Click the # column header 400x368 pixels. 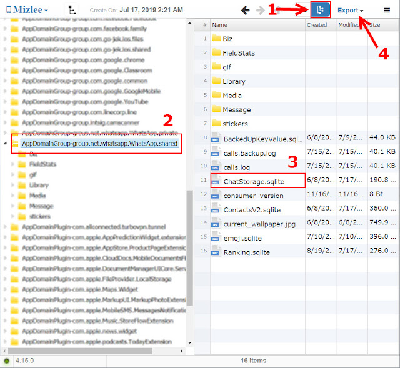tap(204, 25)
